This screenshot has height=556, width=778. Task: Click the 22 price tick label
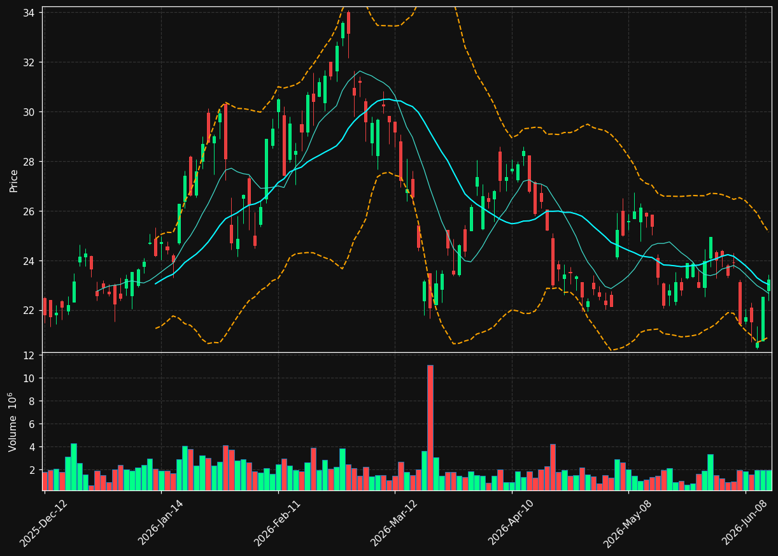tap(31, 311)
